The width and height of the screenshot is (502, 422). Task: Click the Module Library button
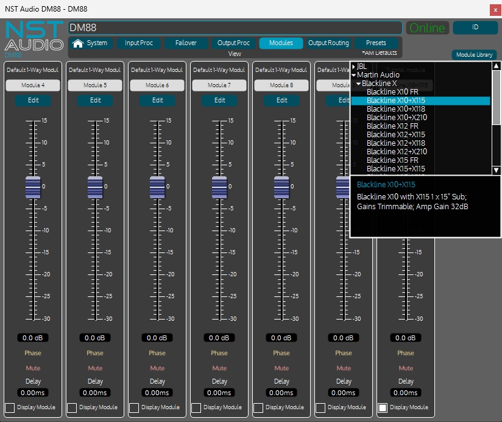[474, 55]
